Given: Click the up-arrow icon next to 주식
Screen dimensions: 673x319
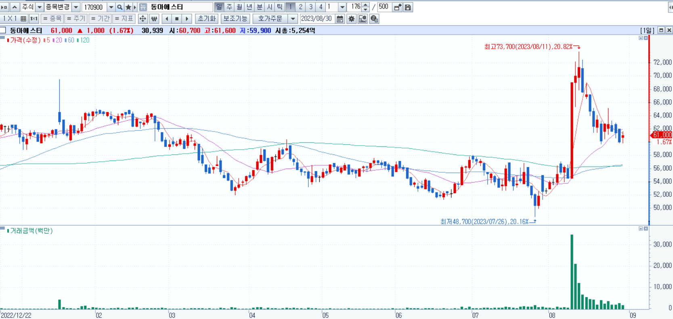Looking at the screenshot, I should tap(15, 7).
